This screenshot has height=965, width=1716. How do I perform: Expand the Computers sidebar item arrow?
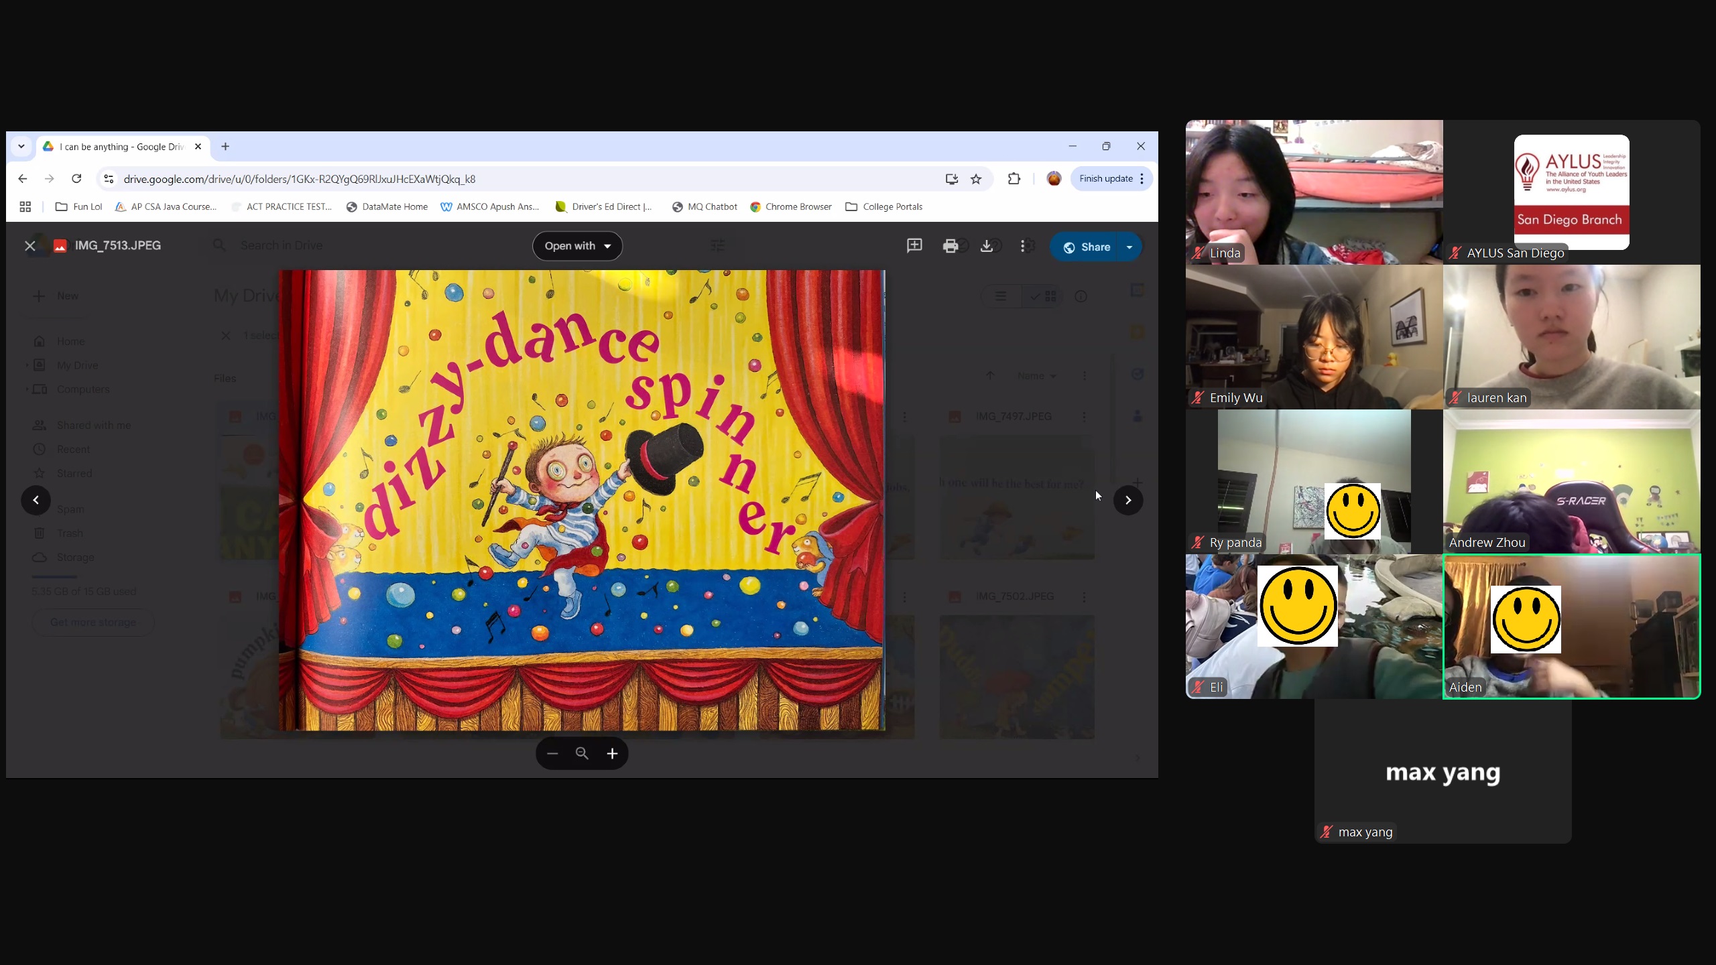27,389
